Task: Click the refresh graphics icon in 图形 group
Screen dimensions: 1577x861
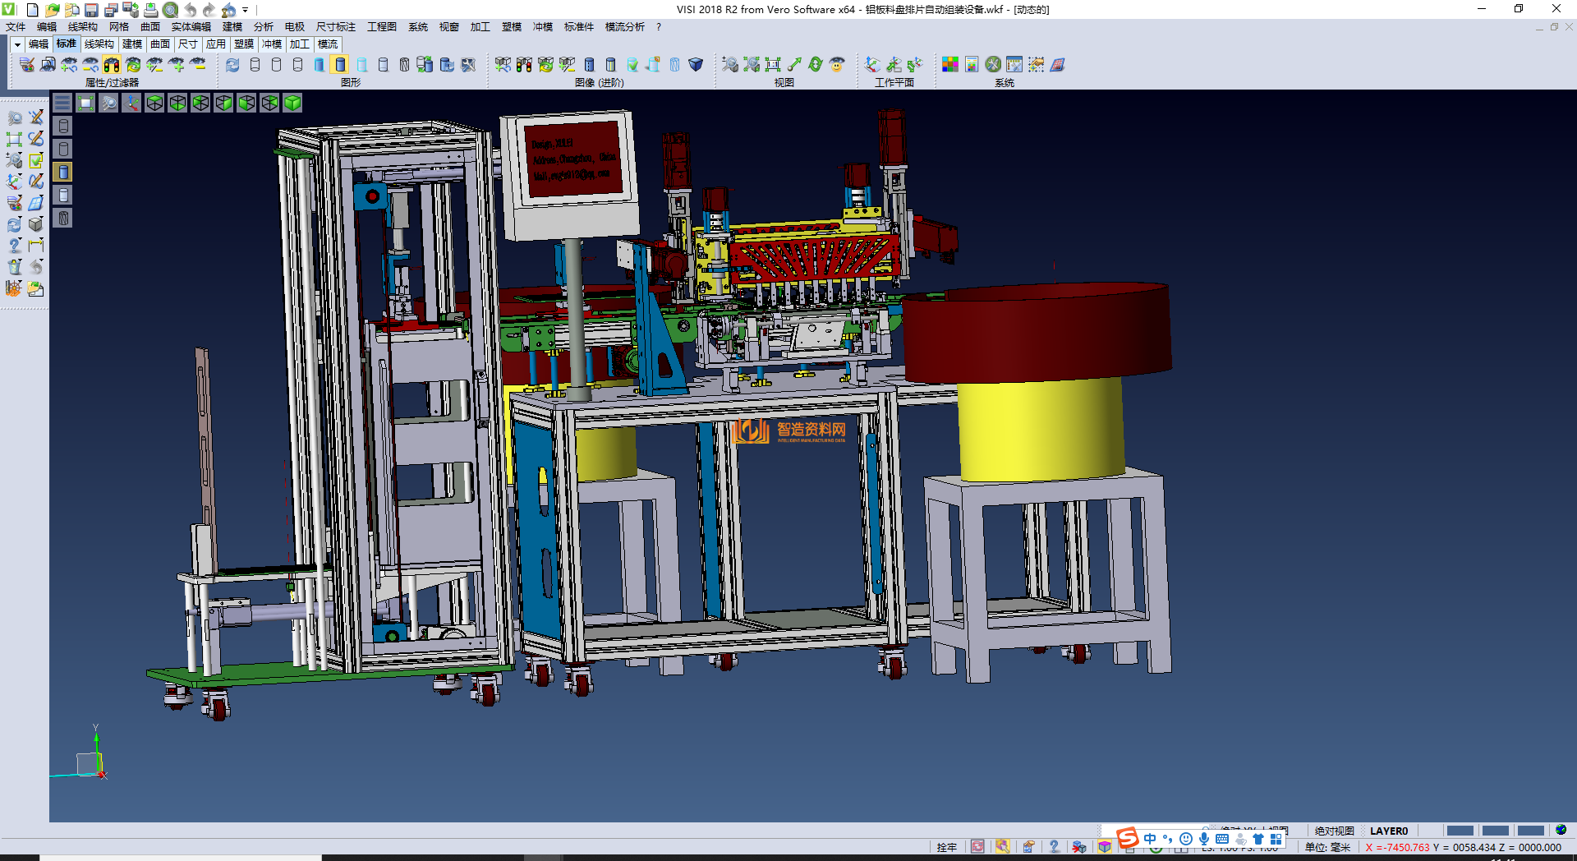Action: 233,65
